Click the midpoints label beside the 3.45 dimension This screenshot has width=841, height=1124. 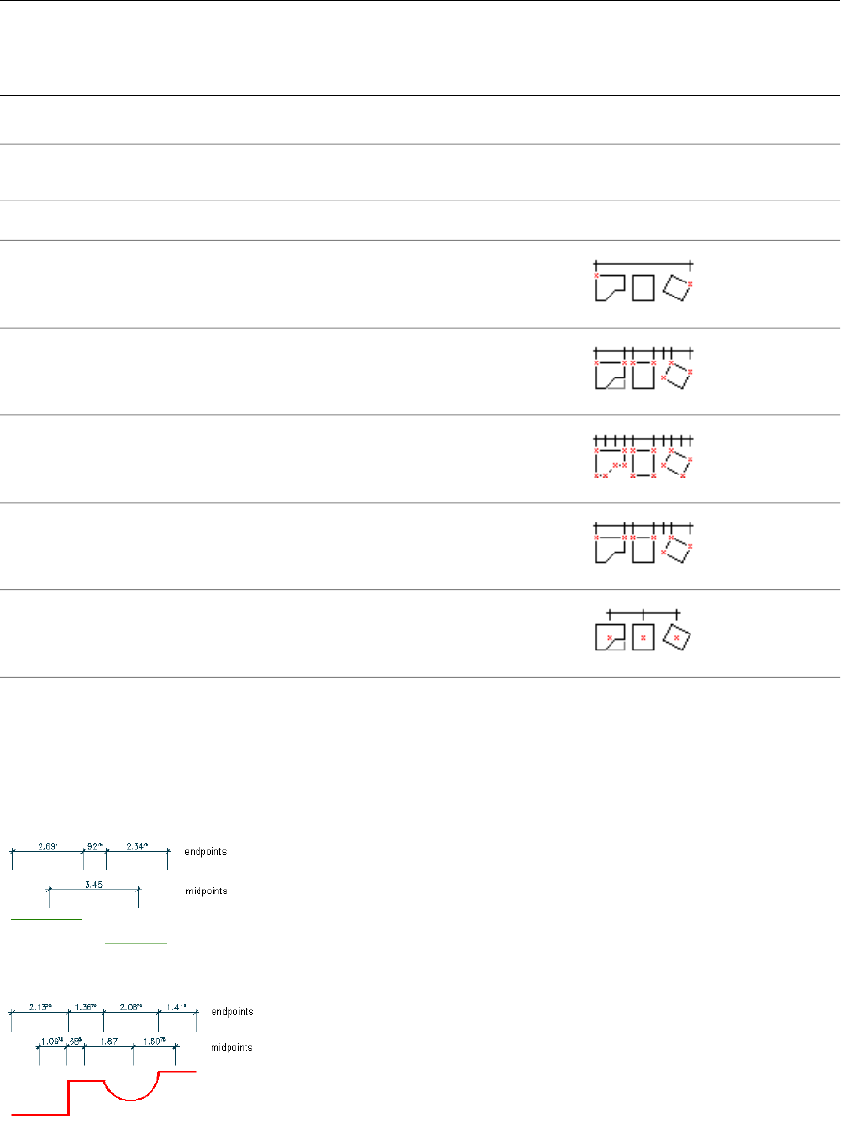(x=207, y=890)
